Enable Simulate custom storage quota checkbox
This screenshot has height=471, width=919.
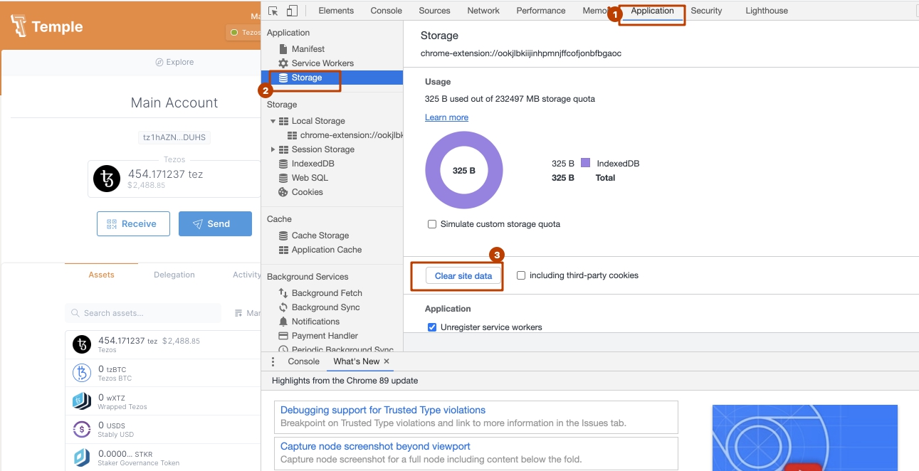432,224
